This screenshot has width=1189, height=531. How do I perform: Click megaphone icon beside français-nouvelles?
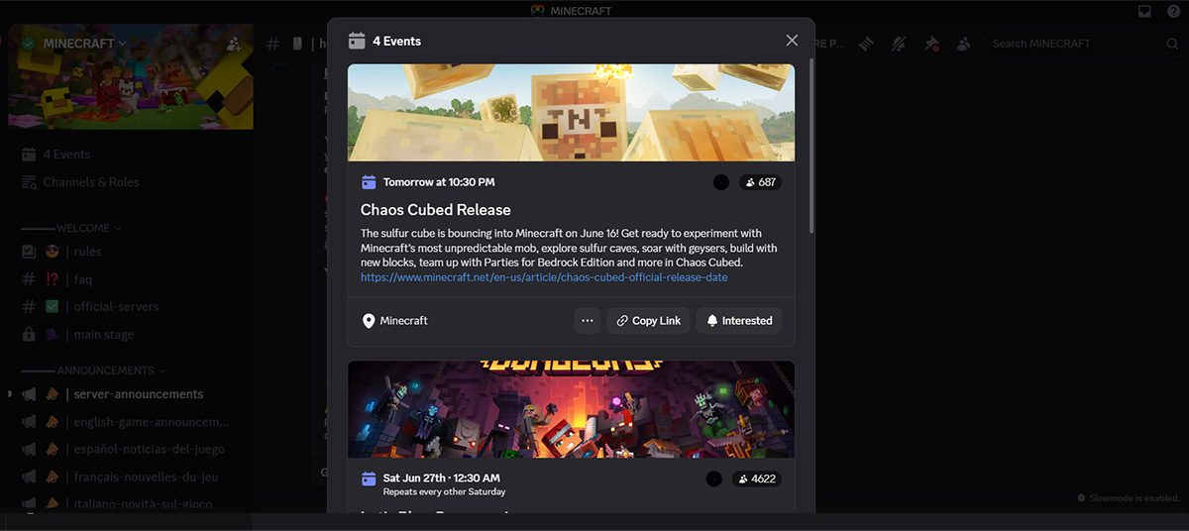coord(29,478)
